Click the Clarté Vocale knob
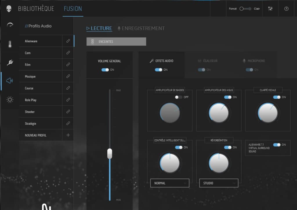This screenshot has width=297, height=210. coord(268,113)
